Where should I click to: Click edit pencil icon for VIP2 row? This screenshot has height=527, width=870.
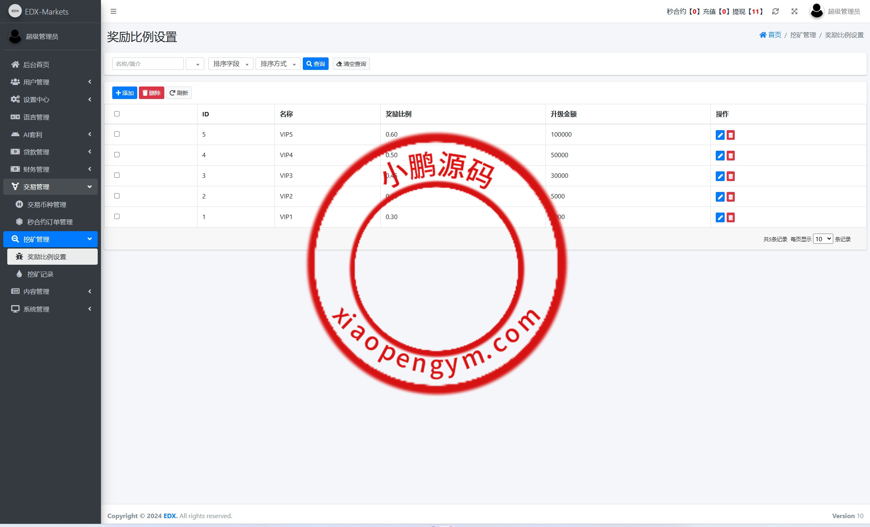tap(720, 197)
